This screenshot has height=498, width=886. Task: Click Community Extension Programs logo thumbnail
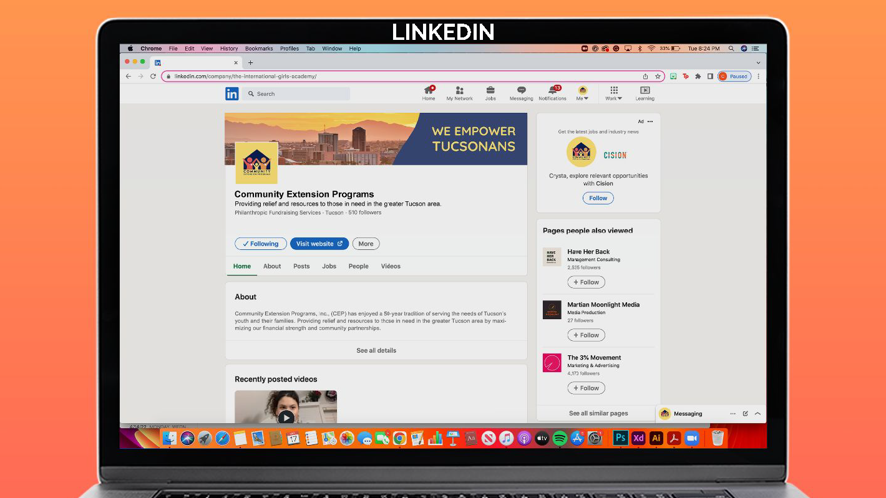[256, 163]
